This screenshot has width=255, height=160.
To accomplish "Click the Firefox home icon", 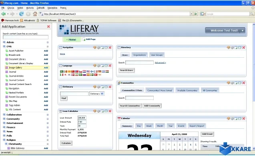I will click(x=35, y=14).
